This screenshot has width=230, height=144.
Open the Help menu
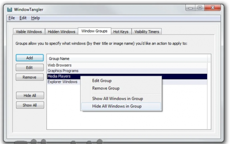pos(36,18)
